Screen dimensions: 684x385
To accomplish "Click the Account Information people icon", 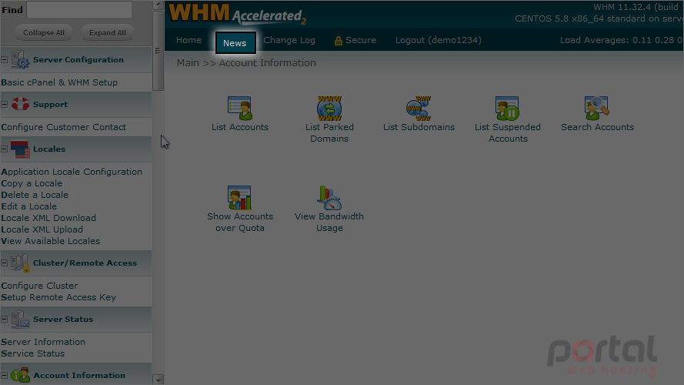I will click(20, 375).
